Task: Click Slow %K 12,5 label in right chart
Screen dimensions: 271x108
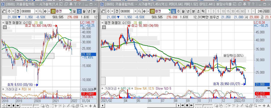Action: click(144, 88)
